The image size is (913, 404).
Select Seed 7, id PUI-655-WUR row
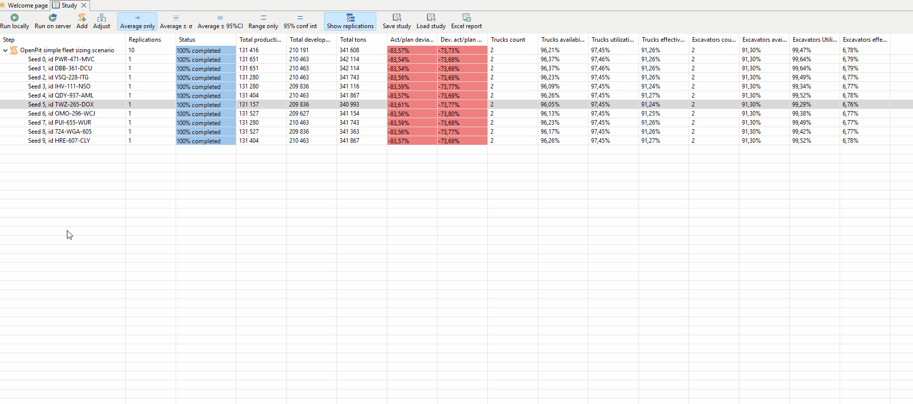(x=456, y=123)
